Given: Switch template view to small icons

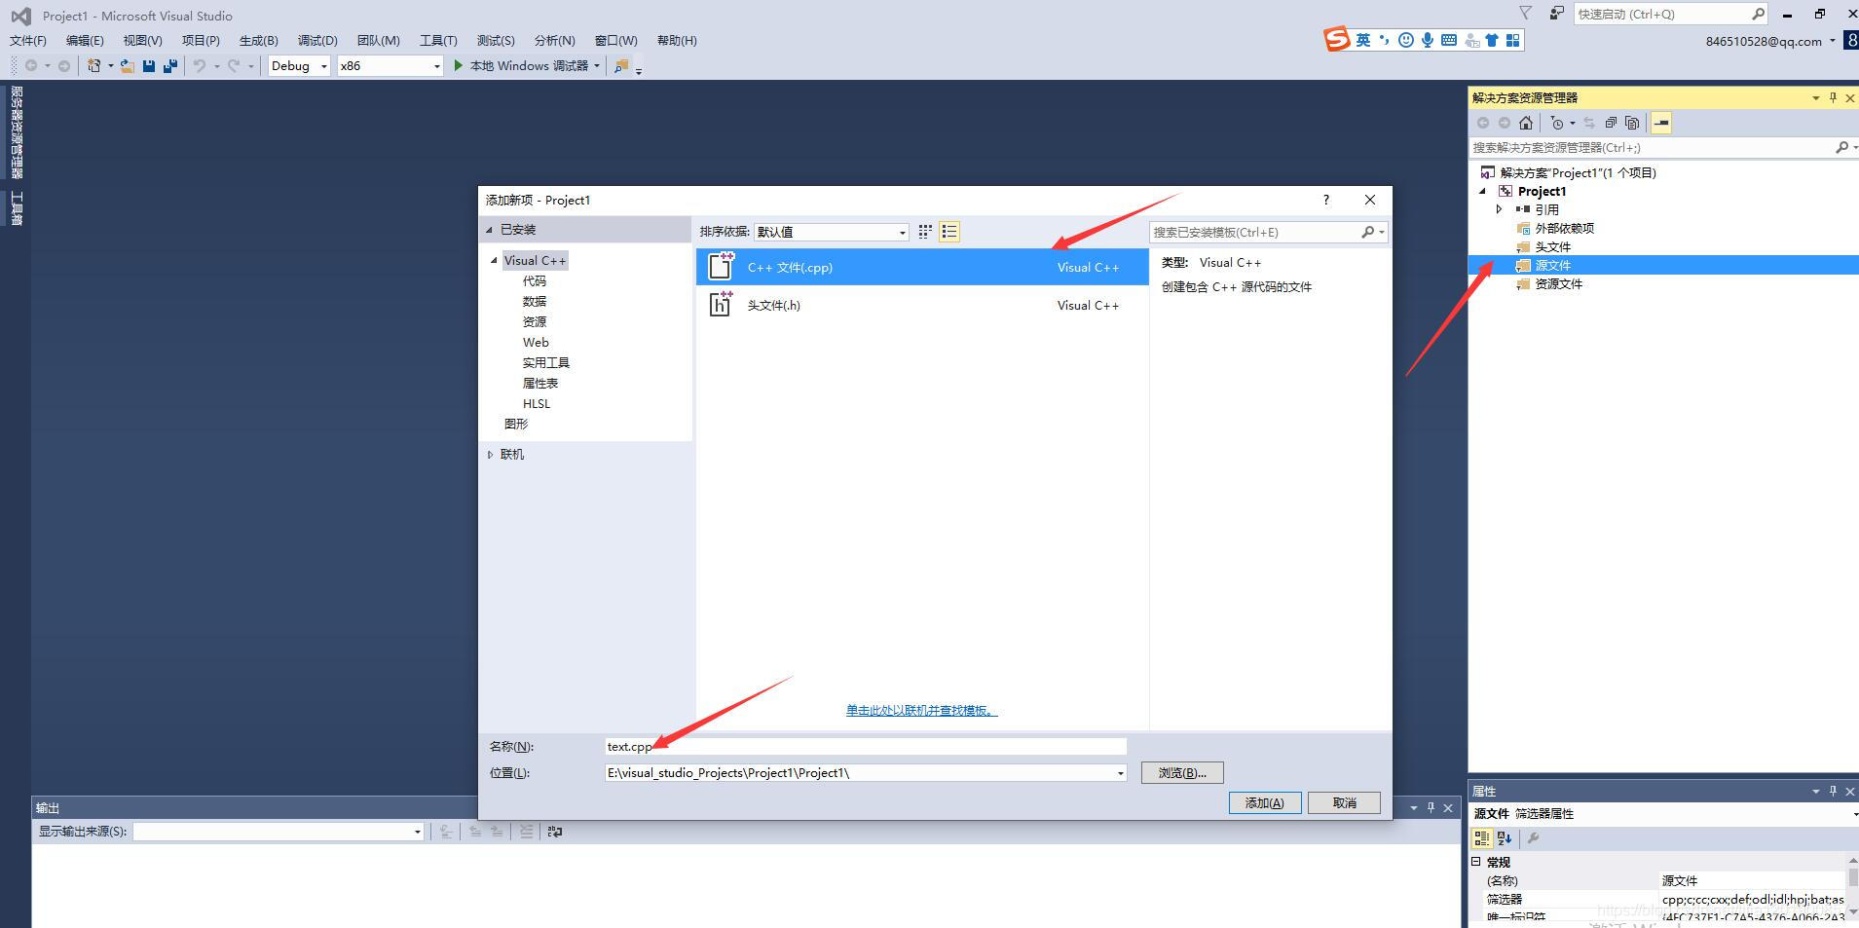Looking at the screenshot, I should [x=923, y=231].
